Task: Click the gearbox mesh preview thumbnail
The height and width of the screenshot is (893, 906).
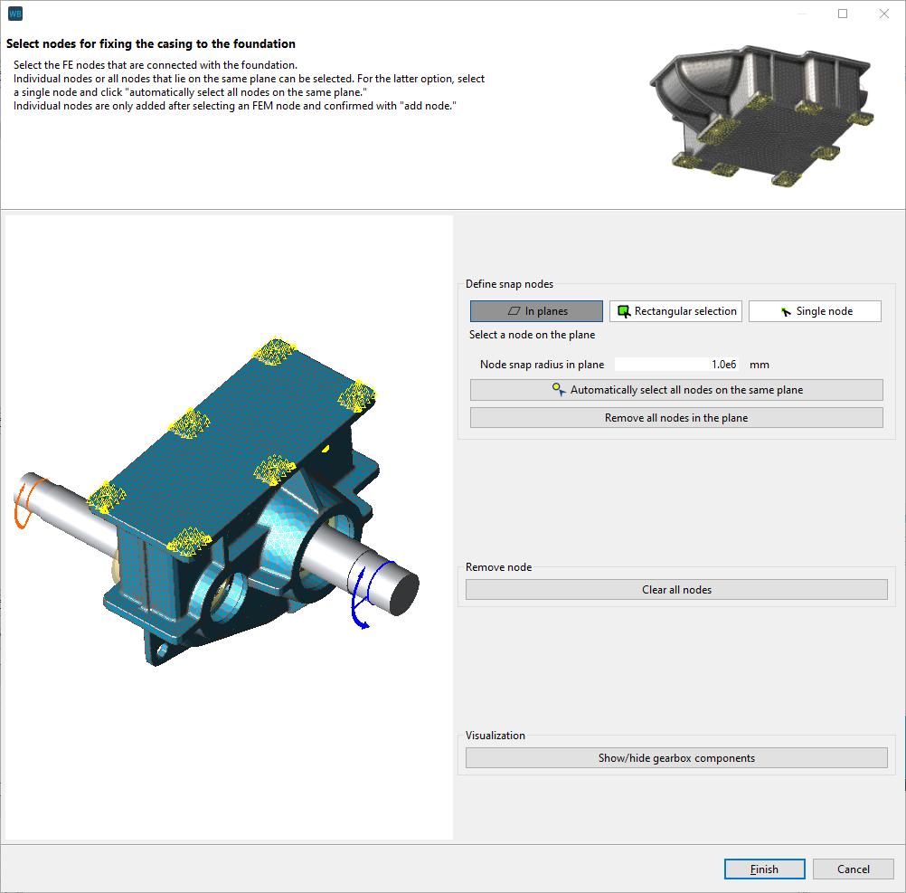Action: [x=764, y=118]
